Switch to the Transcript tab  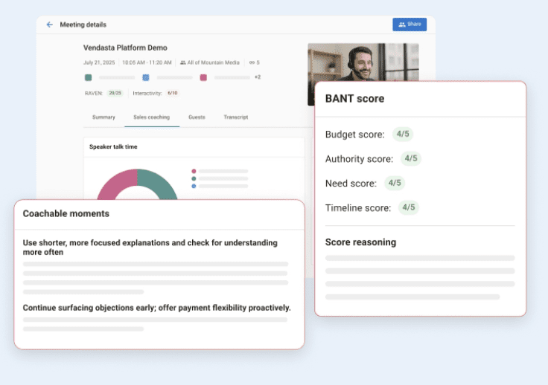(236, 117)
